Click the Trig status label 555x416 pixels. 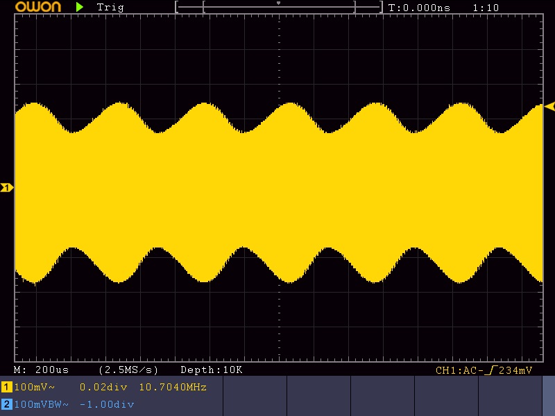point(110,8)
